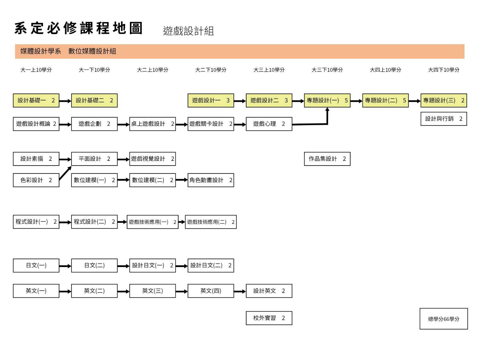Screen dimensions: 481x340
Task: Select the 角色動畫設計 course box
Action: tap(210, 180)
